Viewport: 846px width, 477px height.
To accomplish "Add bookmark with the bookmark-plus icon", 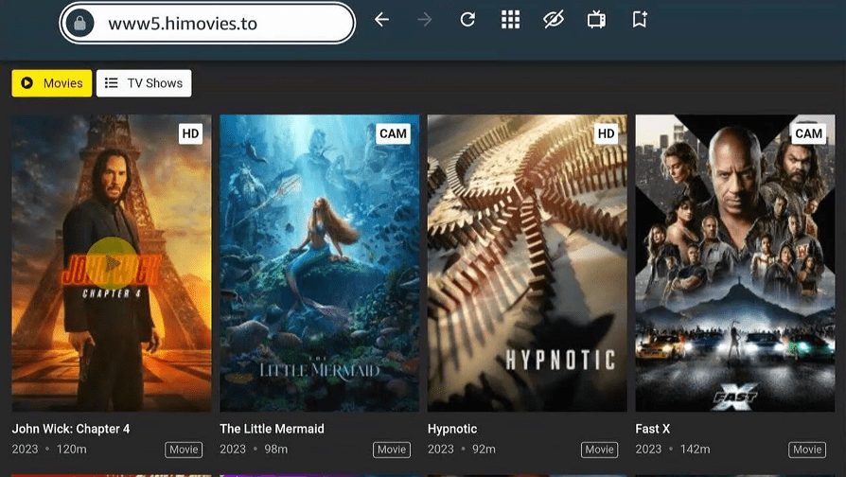I will click(640, 20).
